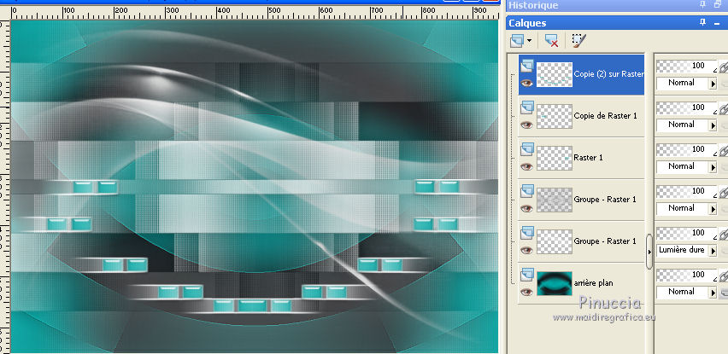Click the Delete Layer icon with red X
Viewport: 728px width, 354px height.
551,40
